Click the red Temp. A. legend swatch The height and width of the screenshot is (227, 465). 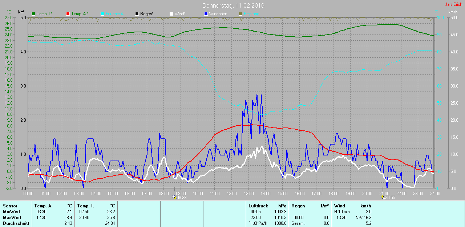tap(68, 14)
